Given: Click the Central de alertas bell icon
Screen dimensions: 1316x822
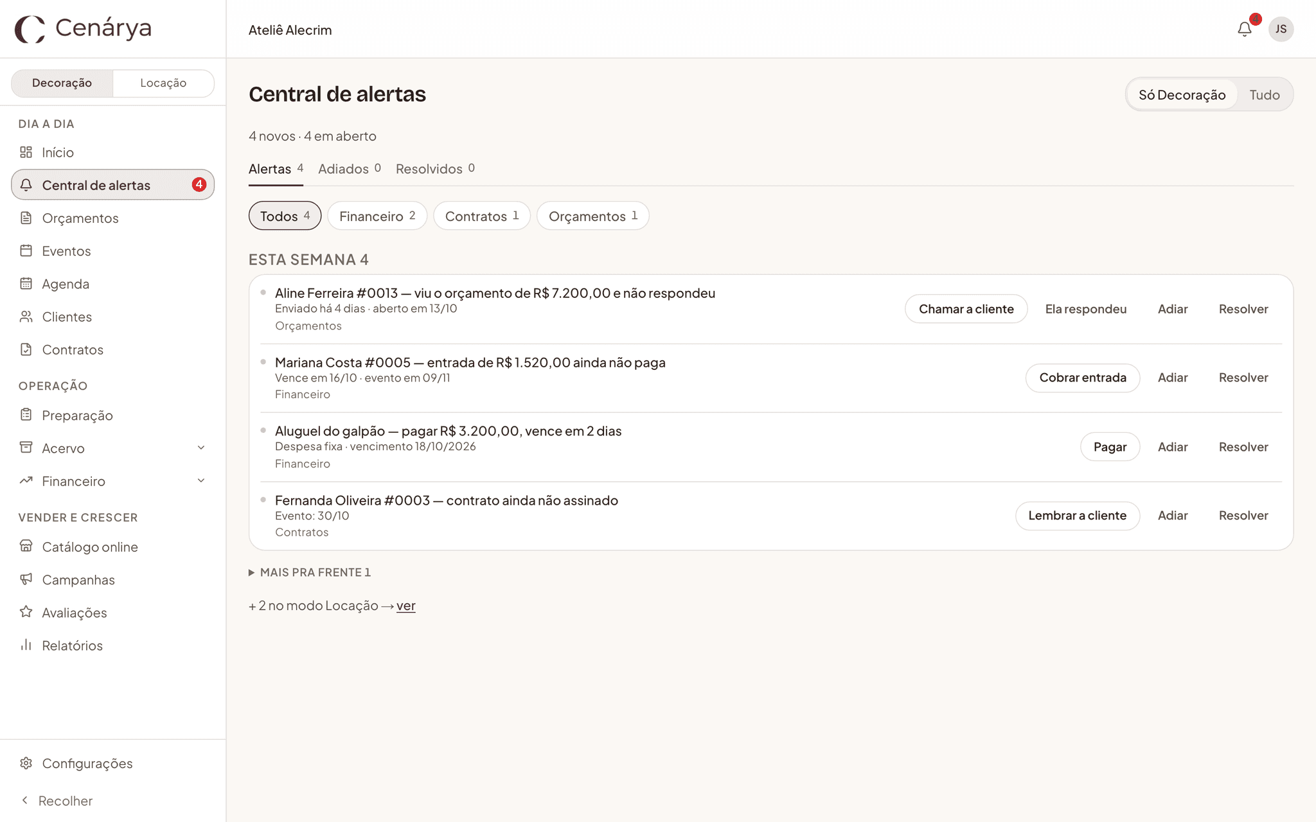Looking at the screenshot, I should coord(26,185).
